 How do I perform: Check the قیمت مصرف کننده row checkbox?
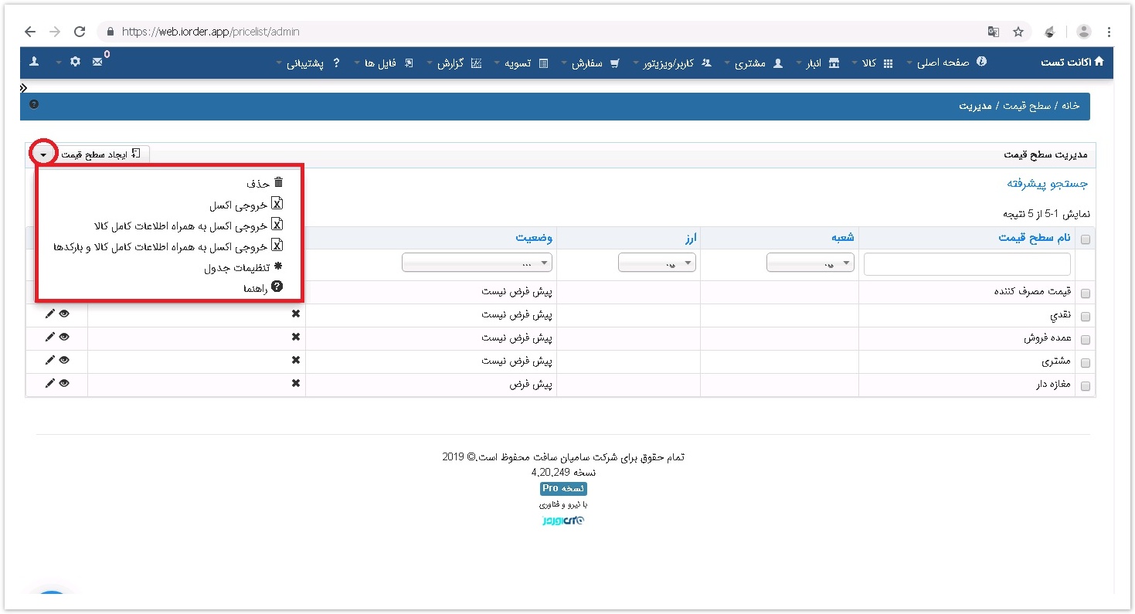[1086, 293]
